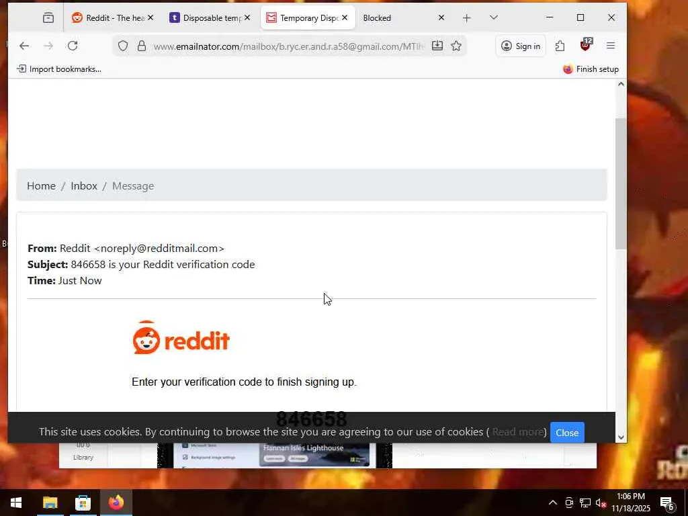The image size is (688, 516).
Task: Close the Reddit tab
Action: click(x=150, y=17)
